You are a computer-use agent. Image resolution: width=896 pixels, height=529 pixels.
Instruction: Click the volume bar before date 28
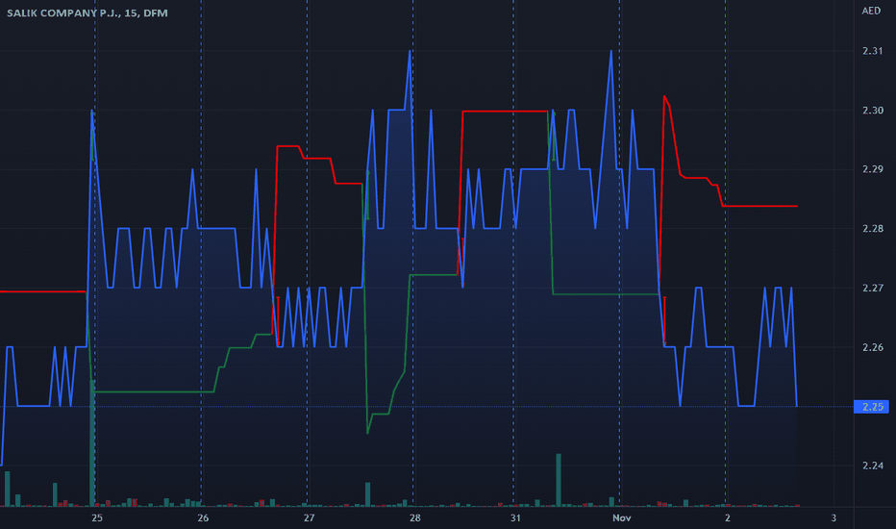click(368, 494)
